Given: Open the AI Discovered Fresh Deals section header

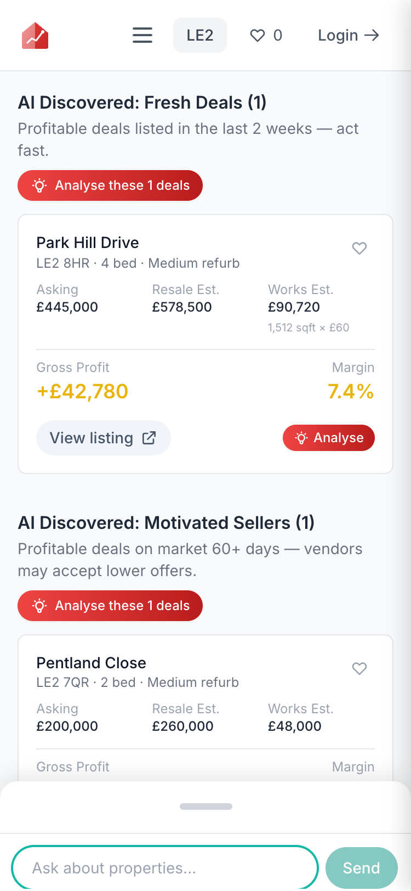Looking at the screenshot, I should [x=142, y=102].
